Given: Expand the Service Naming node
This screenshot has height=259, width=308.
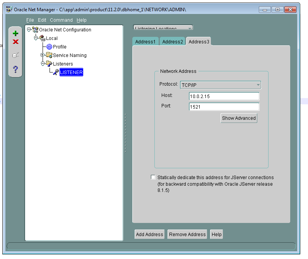Looking at the screenshot, I should pos(42,55).
